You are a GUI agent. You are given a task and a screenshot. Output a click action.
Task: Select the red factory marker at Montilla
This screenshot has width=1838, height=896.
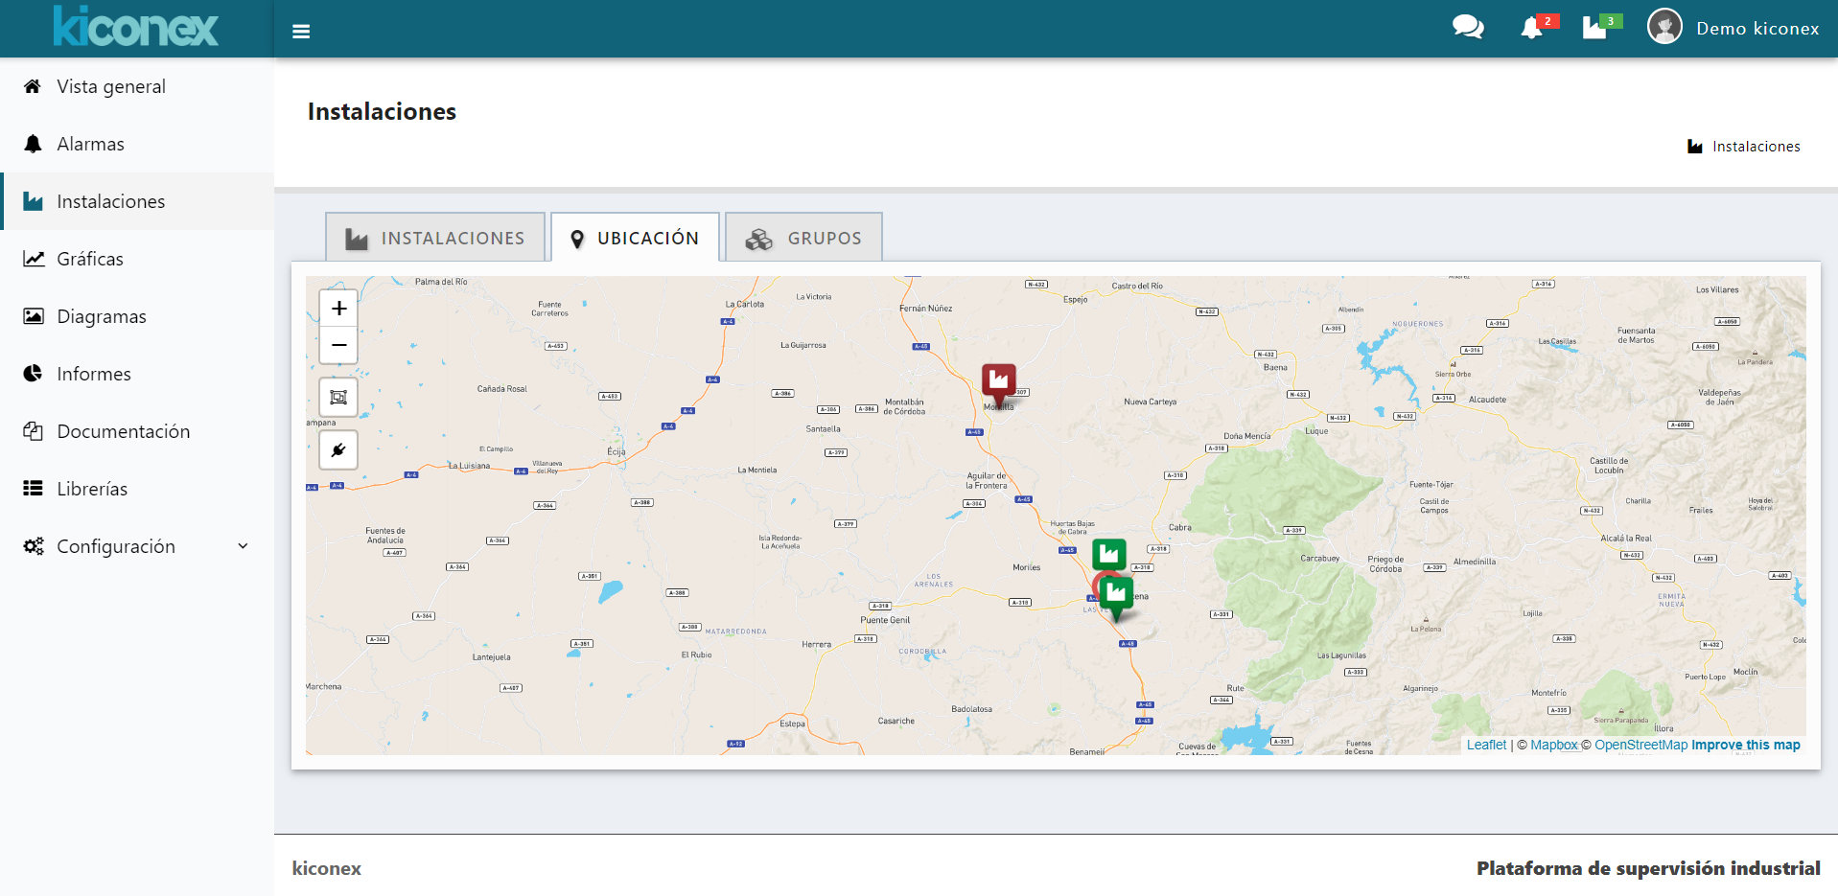point(998,380)
